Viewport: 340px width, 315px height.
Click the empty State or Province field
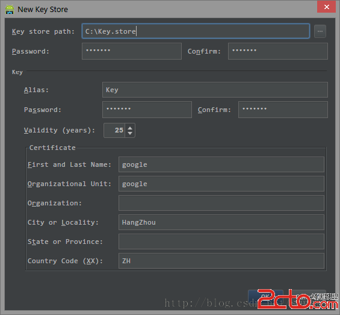point(221,242)
